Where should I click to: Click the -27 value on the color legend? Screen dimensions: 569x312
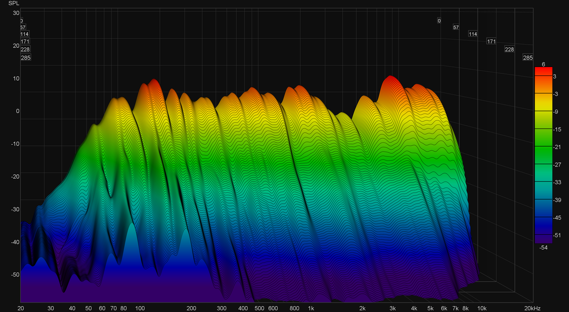tap(557, 164)
